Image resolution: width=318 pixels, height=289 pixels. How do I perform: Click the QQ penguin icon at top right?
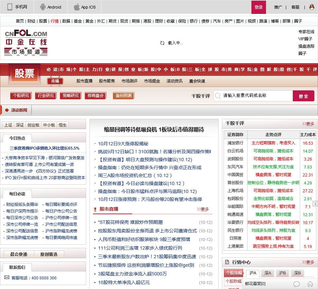tap(312, 7)
